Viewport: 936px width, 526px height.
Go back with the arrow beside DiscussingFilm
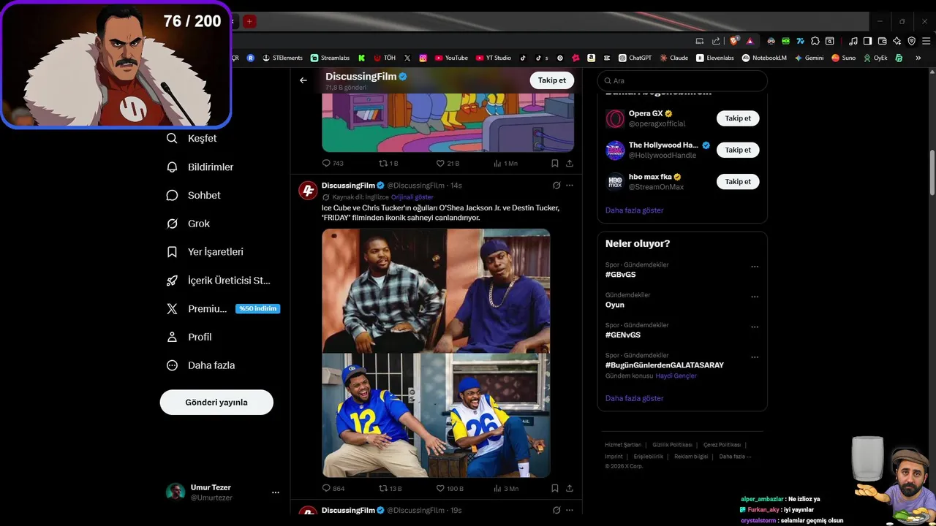coord(303,80)
